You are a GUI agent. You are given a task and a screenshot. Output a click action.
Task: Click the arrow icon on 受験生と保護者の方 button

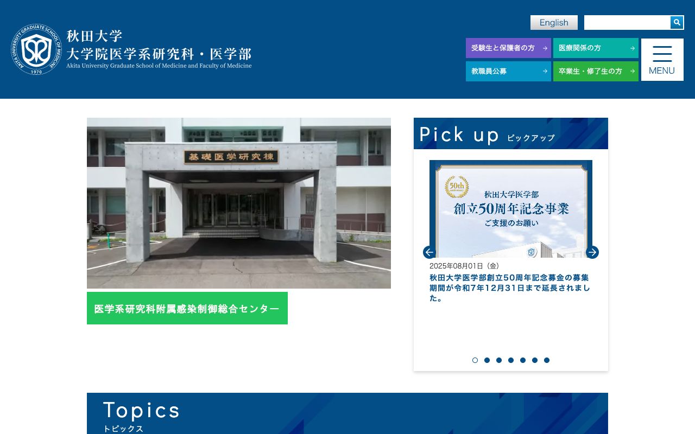coord(545,48)
